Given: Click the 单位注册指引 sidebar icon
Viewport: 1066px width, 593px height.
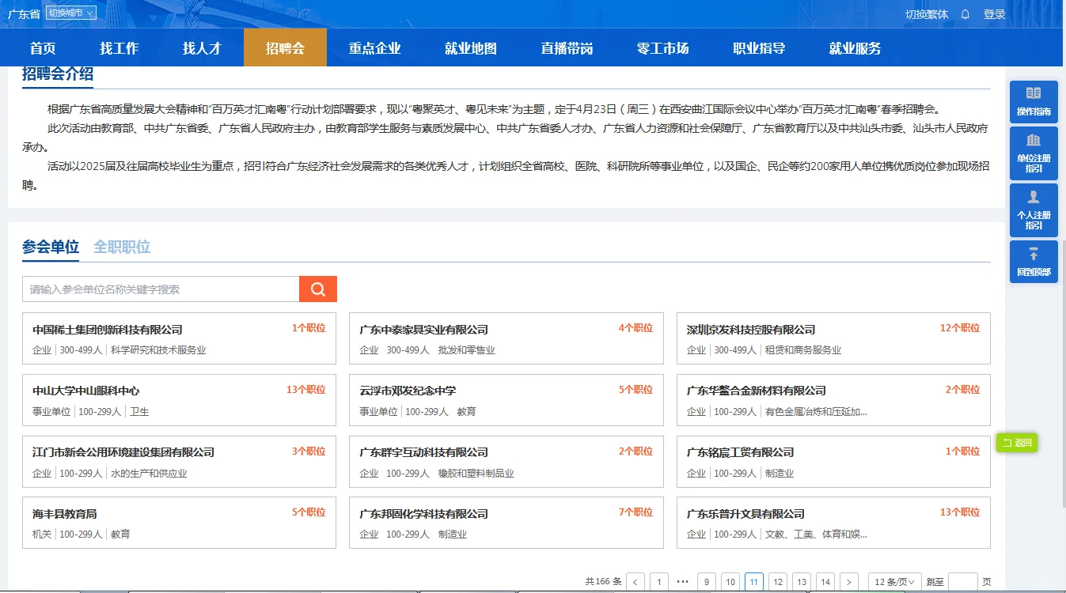Looking at the screenshot, I should 1034,155.
